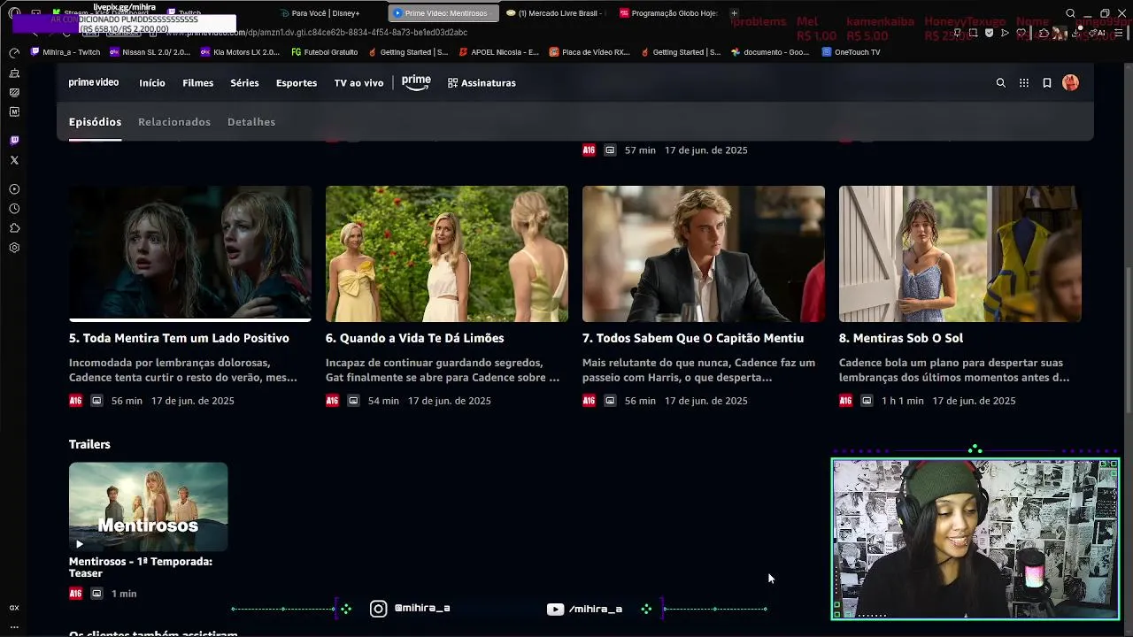Switch to the Programação Globo Hoje browser tab
The image size is (1133, 637).
[669, 13]
